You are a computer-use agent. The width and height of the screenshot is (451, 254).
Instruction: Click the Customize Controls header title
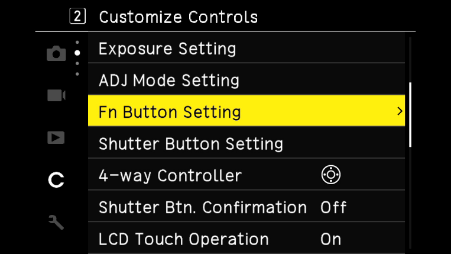[x=179, y=17]
